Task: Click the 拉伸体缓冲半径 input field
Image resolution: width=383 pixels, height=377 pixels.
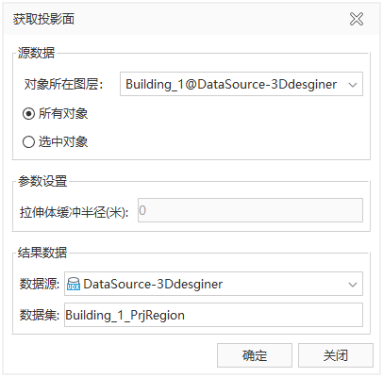Action: 250,210
